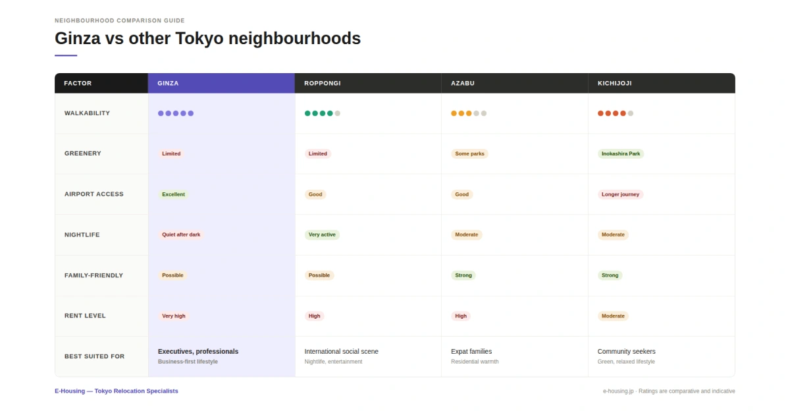Click International social scene text
This screenshot has width=790, height=415.
pos(341,351)
